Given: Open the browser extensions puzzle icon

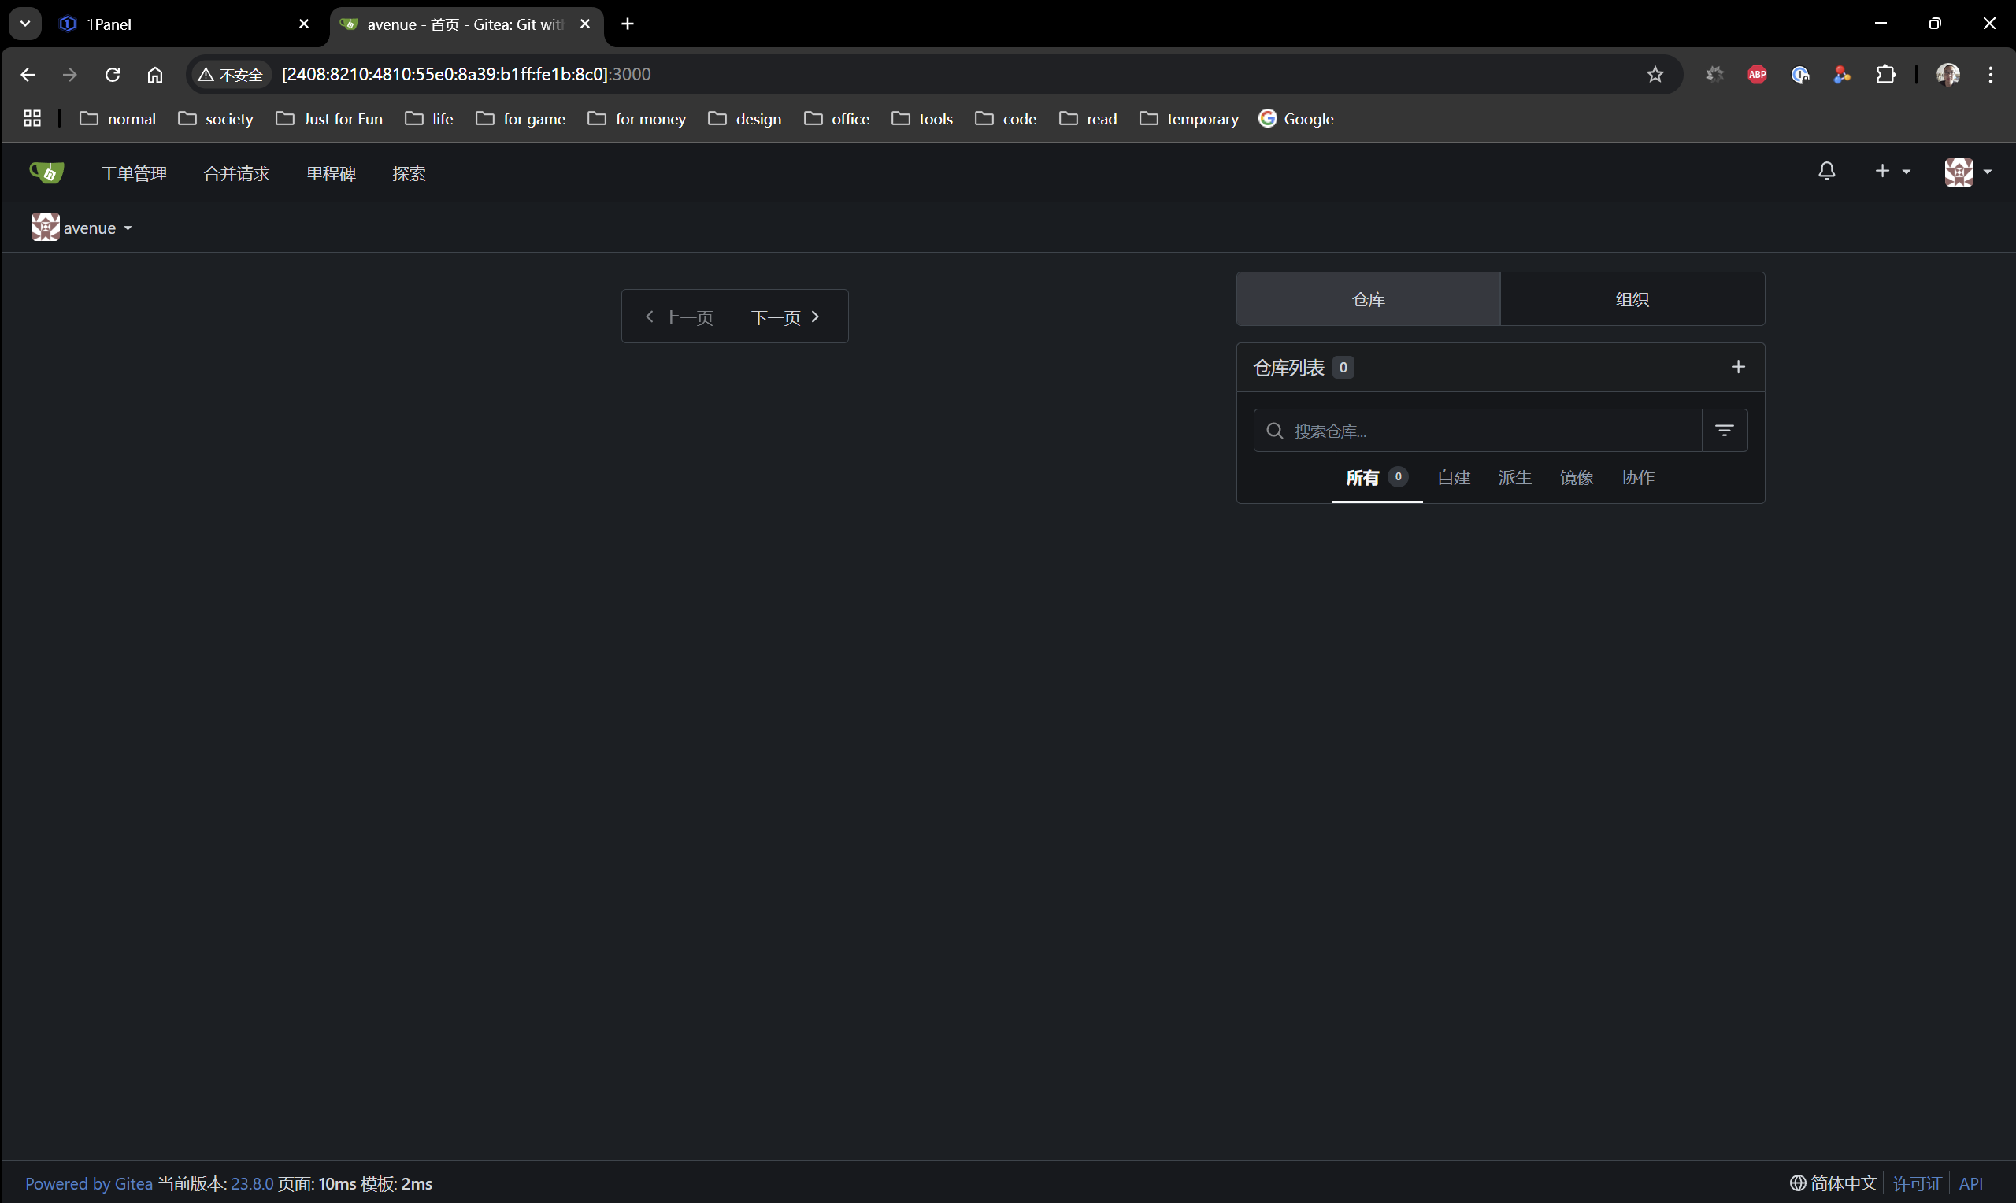Looking at the screenshot, I should point(1885,75).
